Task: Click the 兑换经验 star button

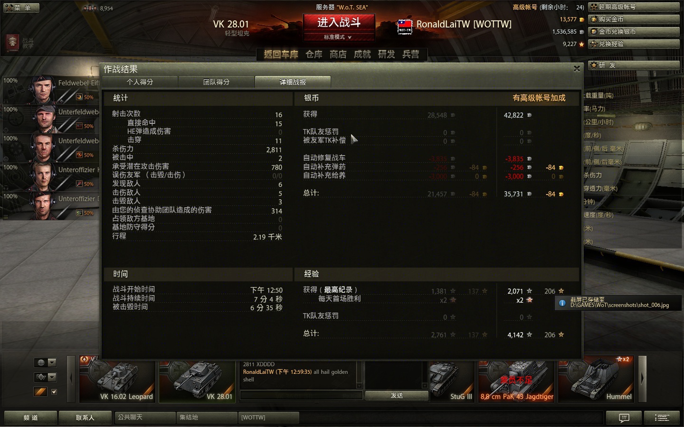Action: point(634,44)
